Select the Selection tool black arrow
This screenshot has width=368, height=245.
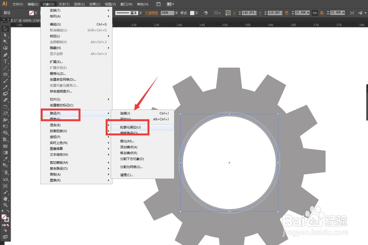click(x=5, y=29)
